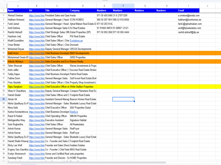This screenshot has width=221, height=165.
Task: Select the 'IMKAN Properties' company cell
Action: pos(83,116)
